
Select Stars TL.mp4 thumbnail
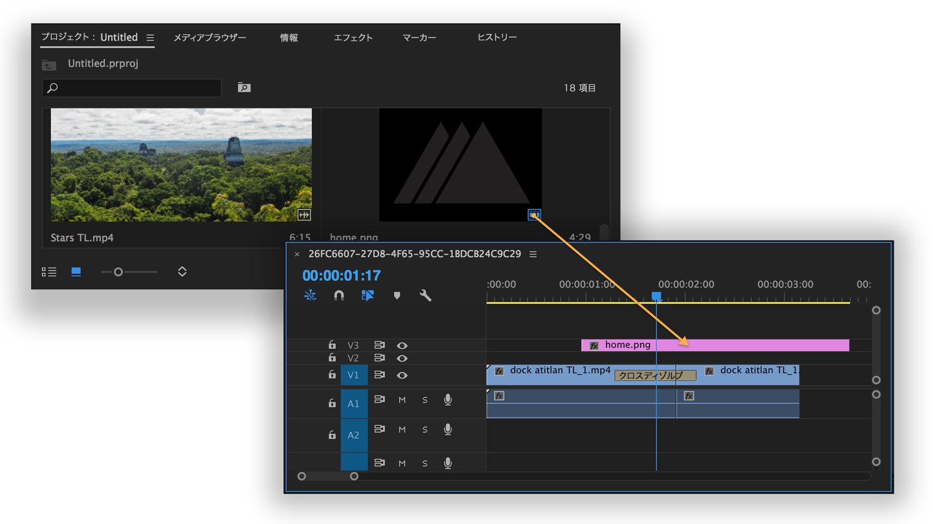181,165
